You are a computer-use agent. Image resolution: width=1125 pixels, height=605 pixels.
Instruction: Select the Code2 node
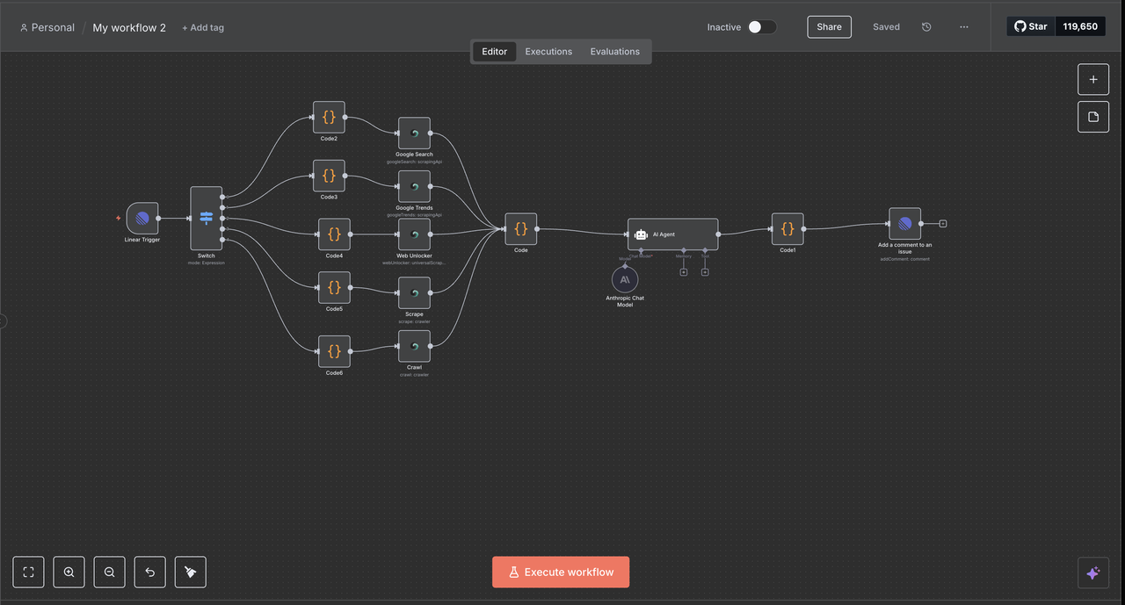point(329,117)
